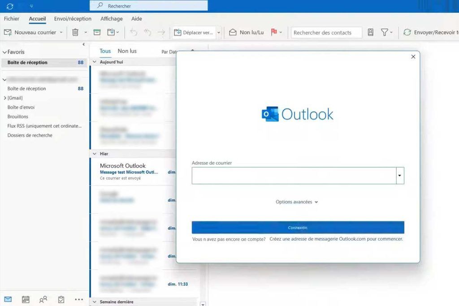
Task: Switch to Calendar view icon
Action: (26, 299)
